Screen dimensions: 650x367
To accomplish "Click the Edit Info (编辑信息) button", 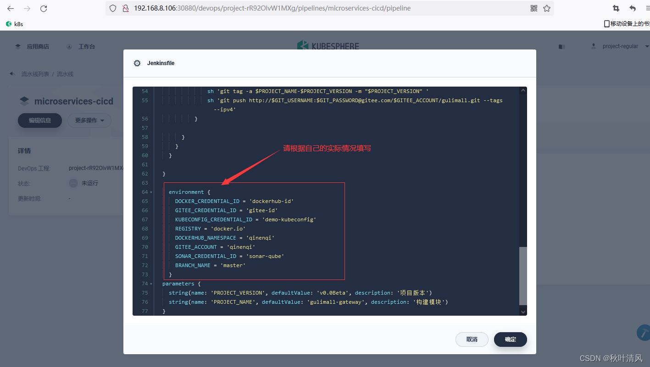I will (x=40, y=121).
